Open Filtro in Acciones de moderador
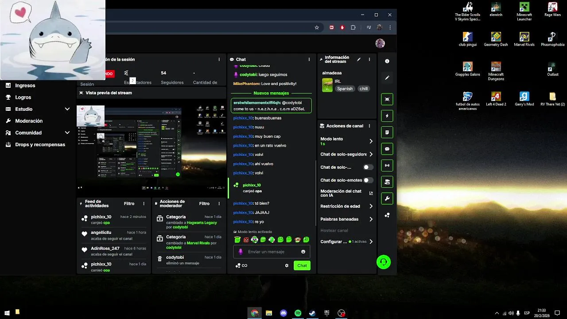Image resolution: width=567 pixels, height=319 pixels. (x=204, y=204)
